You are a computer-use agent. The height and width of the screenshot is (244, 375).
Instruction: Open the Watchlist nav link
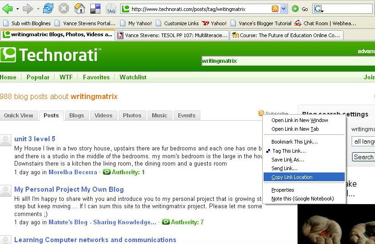(133, 77)
